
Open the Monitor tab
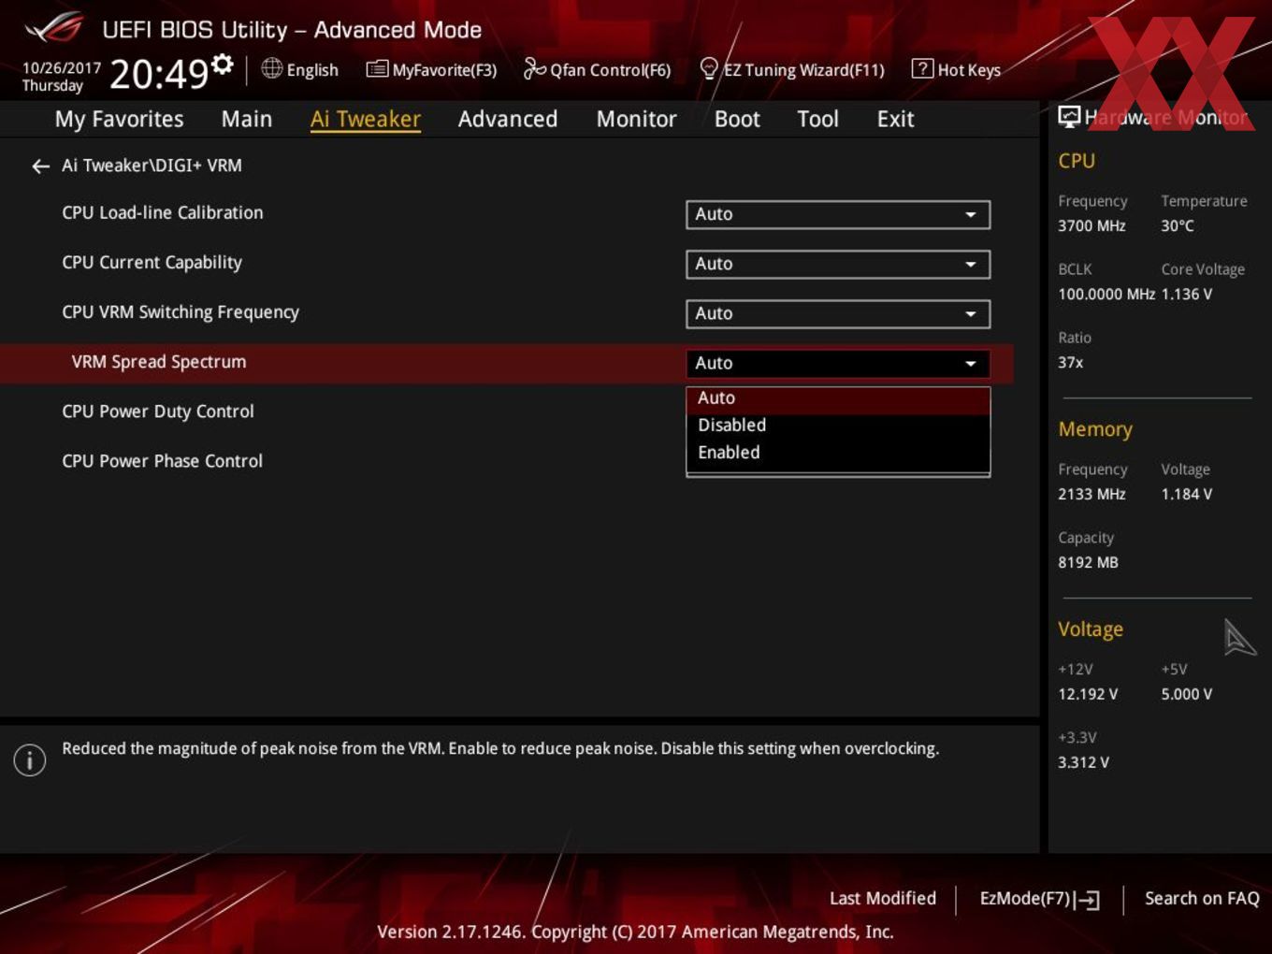point(636,119)
